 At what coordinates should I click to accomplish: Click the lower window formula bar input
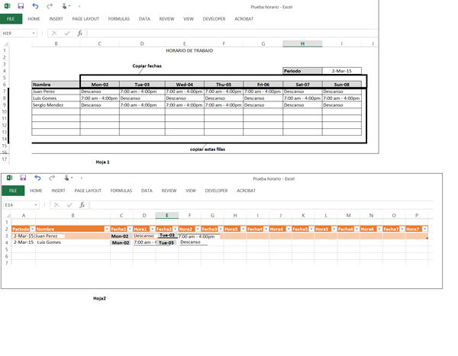click(261, 205)
